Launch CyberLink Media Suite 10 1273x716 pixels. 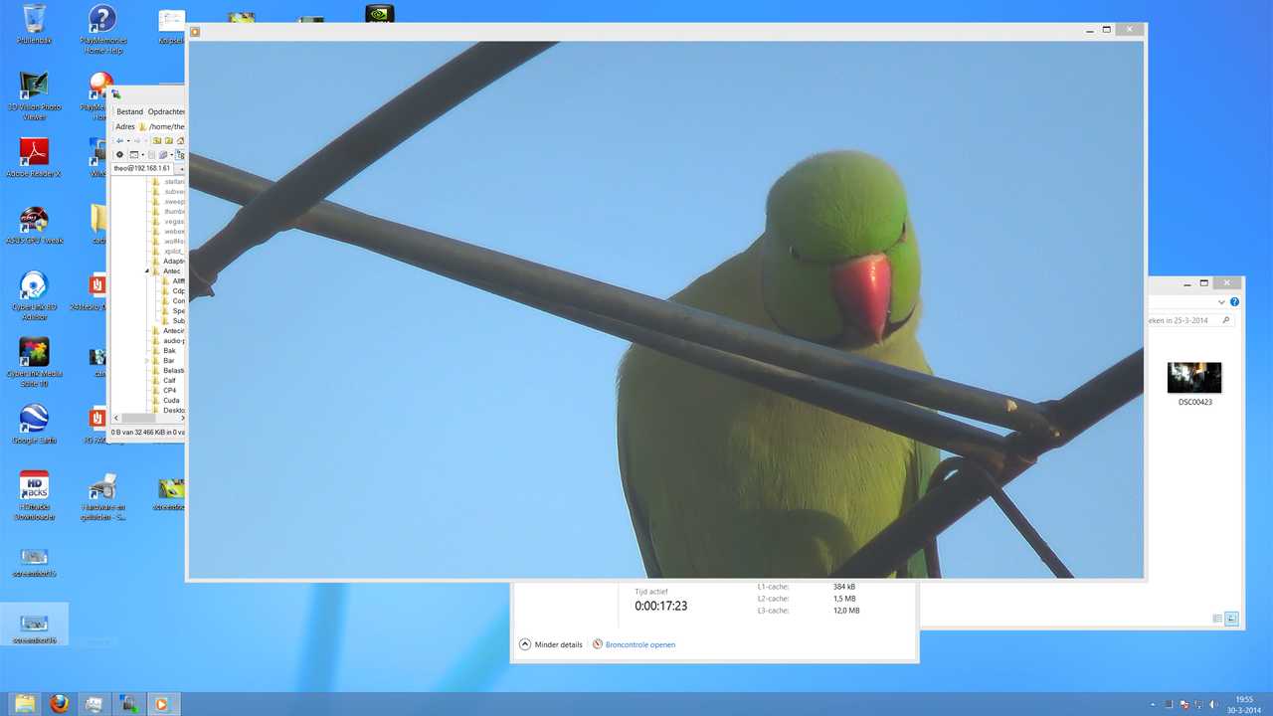34,363
